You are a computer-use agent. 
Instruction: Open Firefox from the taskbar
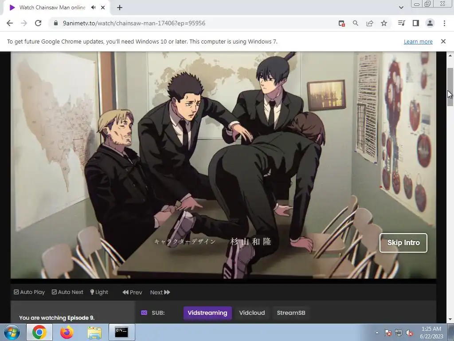(x=67, y=332)
